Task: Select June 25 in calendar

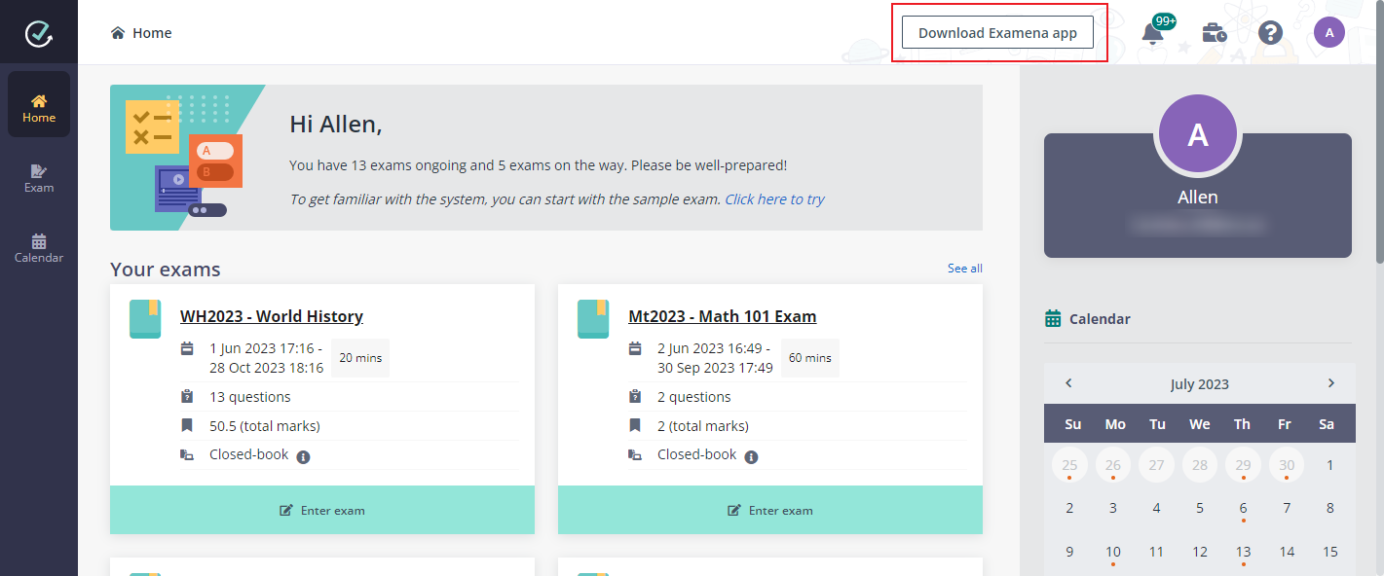Action: tap(1069, 465)
